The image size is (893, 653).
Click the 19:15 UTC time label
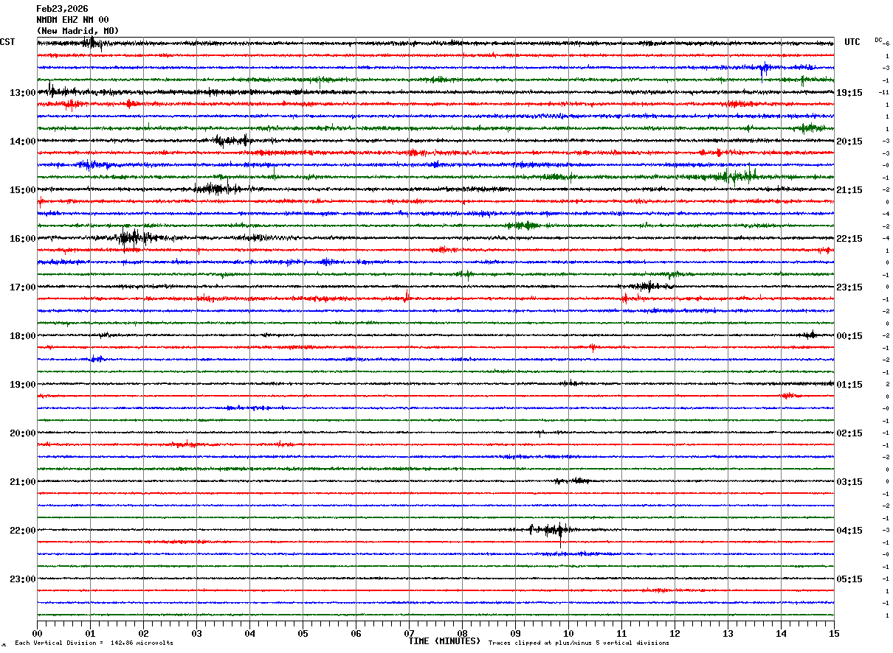[849, 93]
